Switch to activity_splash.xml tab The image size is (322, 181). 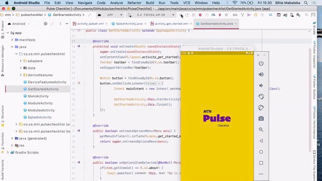pos(91,24)
